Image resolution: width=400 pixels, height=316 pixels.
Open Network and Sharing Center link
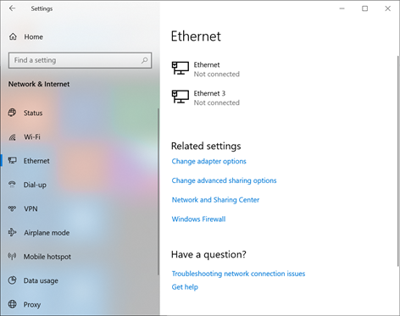click(215, 200)
